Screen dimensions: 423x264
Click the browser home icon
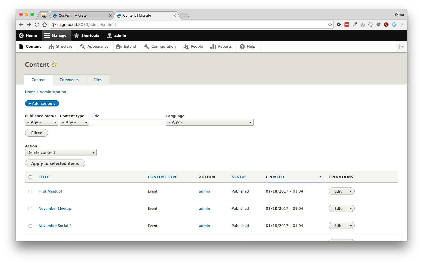(45, 25)
